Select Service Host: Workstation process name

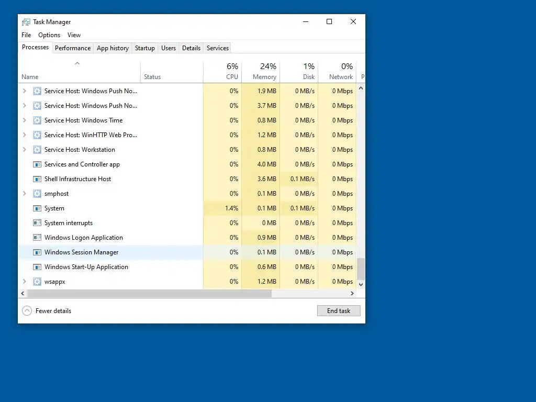coord(80,150)
